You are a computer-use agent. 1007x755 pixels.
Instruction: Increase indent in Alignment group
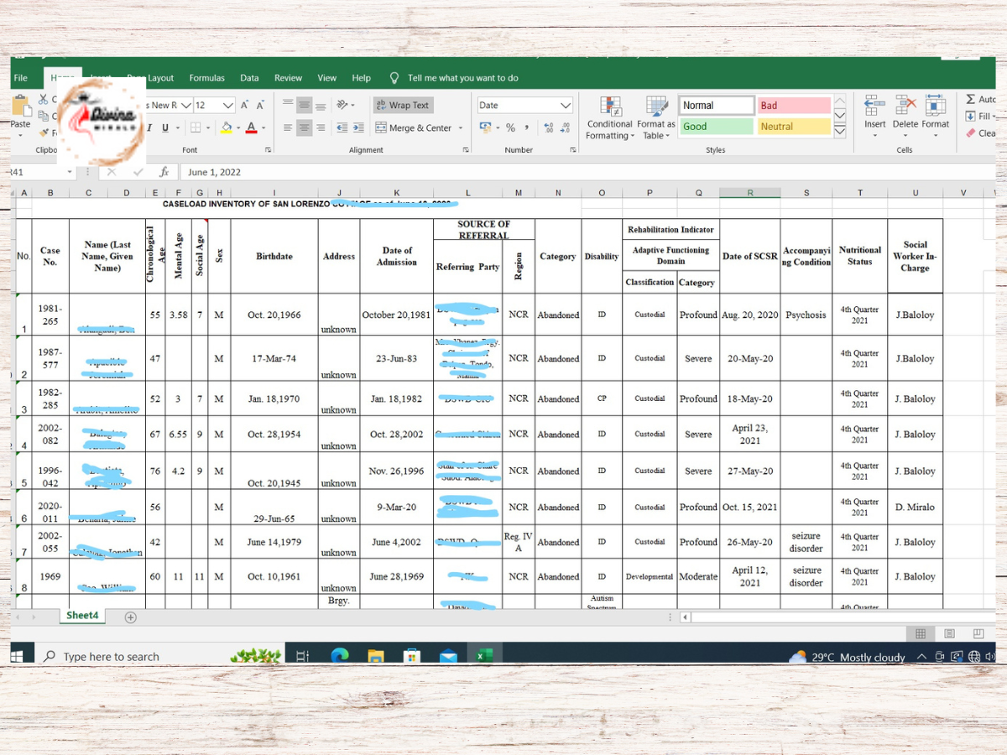359,128
